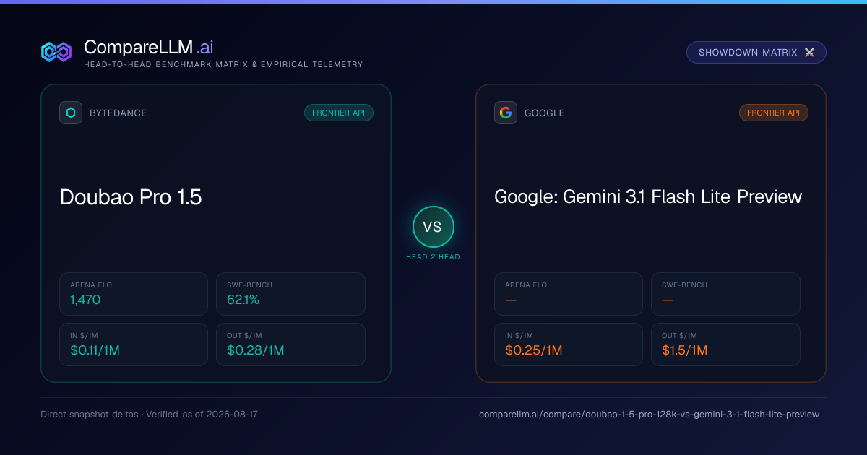Click the ByteDance hexagon vendor icon
The image size is (867, 455).
[x=71, y=113]
